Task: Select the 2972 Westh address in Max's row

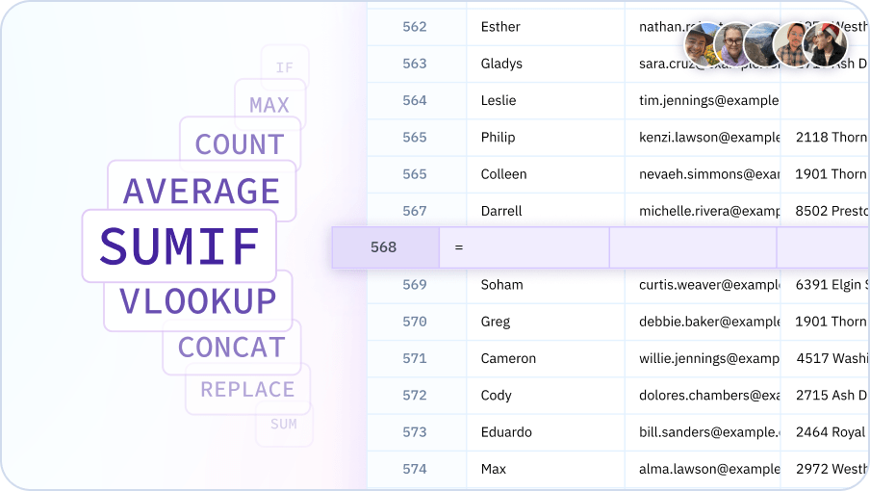Action: point(825,469)
